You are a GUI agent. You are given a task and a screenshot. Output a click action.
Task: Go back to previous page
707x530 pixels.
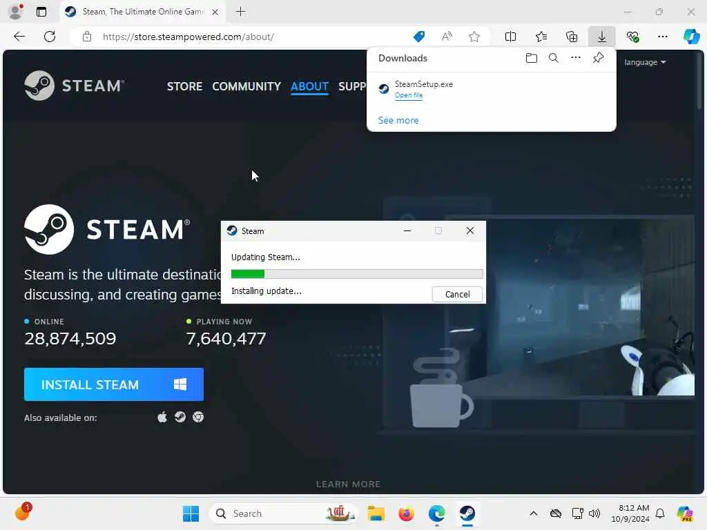click(x=19, y=37)
